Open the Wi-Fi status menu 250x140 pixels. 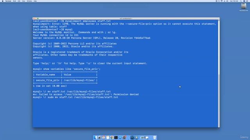click(x=221, y=1)
